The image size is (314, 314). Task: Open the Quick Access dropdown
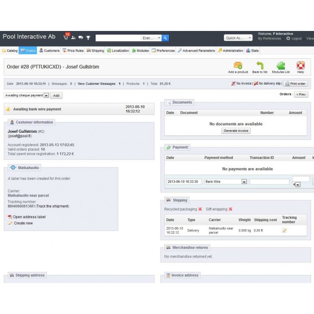pyautogui.click(x=238, y=38)
